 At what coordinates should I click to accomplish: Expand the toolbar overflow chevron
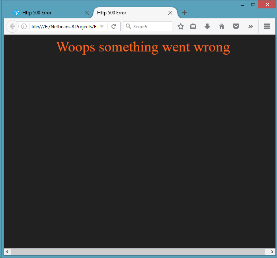(250, 26)
